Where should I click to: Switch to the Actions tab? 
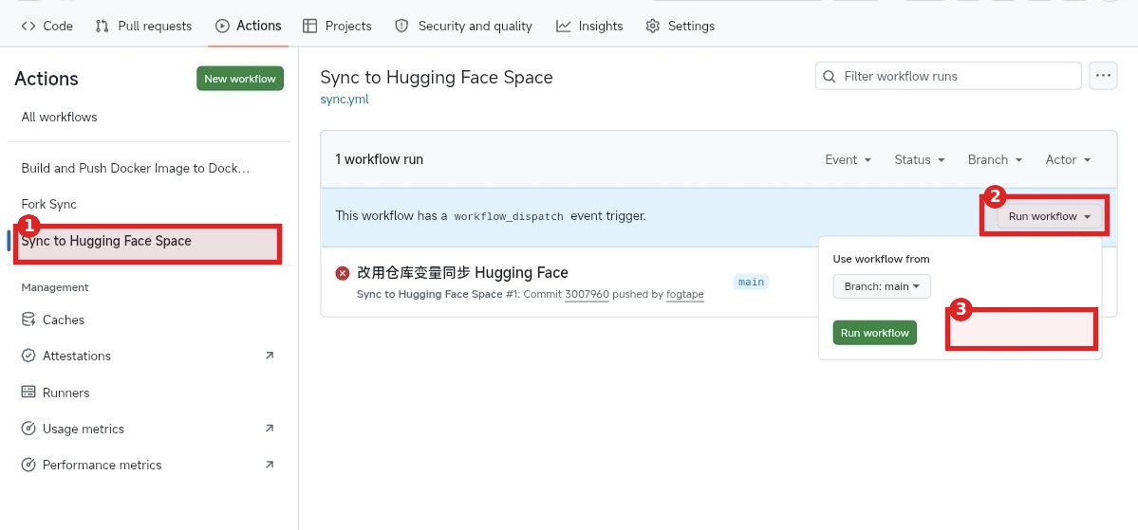(x=249, y=27)
